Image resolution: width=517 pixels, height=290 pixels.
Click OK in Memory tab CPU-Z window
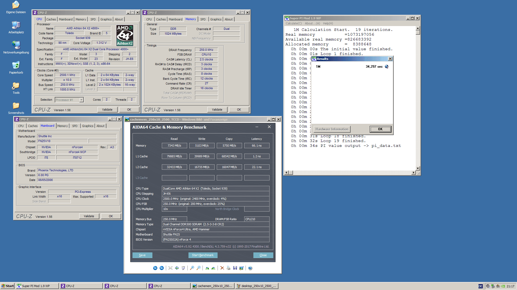(x=239, y=110)
